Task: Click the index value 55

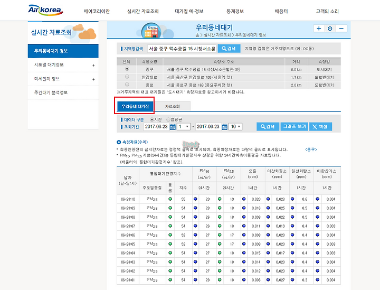Action: (x=183, y=199)
